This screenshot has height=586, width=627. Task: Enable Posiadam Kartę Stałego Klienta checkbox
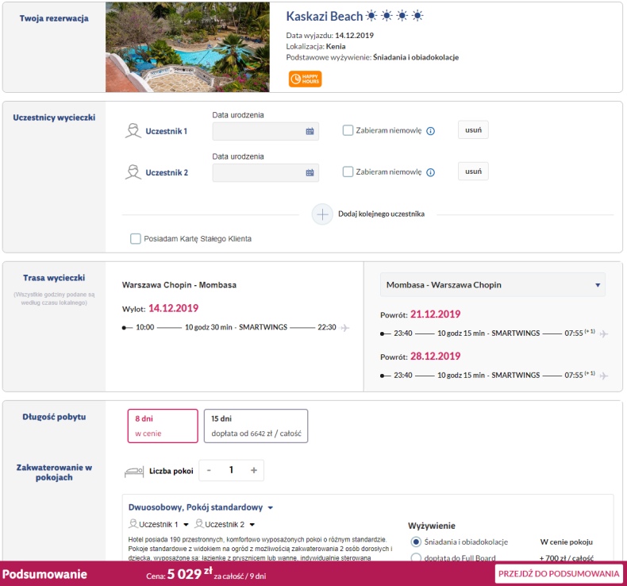pos(136,238)
